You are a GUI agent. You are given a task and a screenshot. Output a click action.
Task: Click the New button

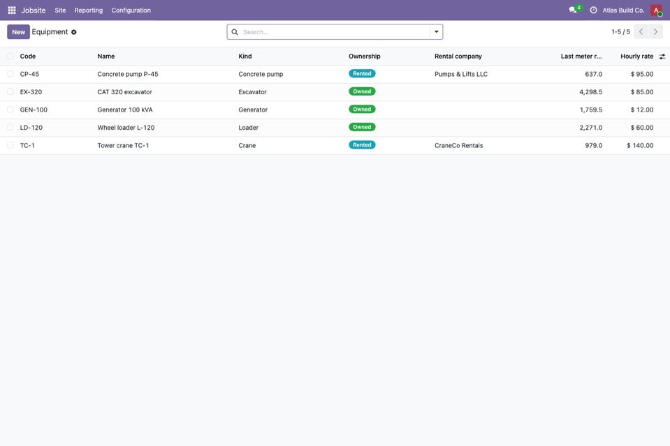point(18,32)
